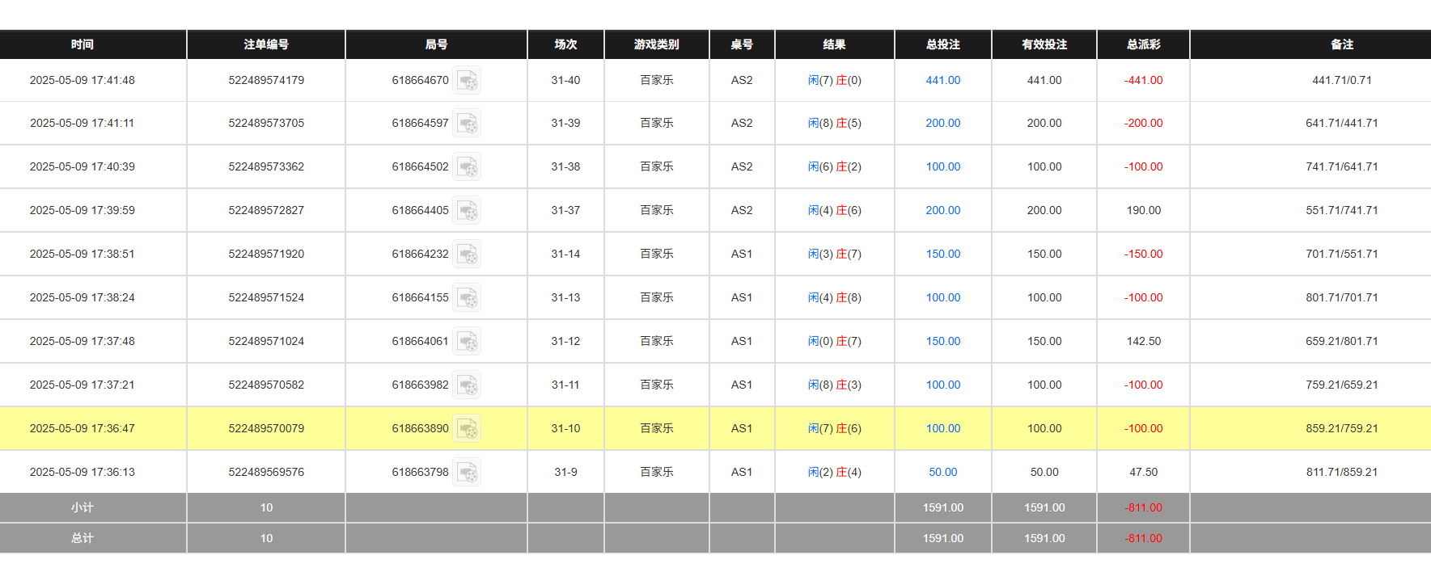
Task: Click the red -811.00 total payout value
Action: 1142,537
